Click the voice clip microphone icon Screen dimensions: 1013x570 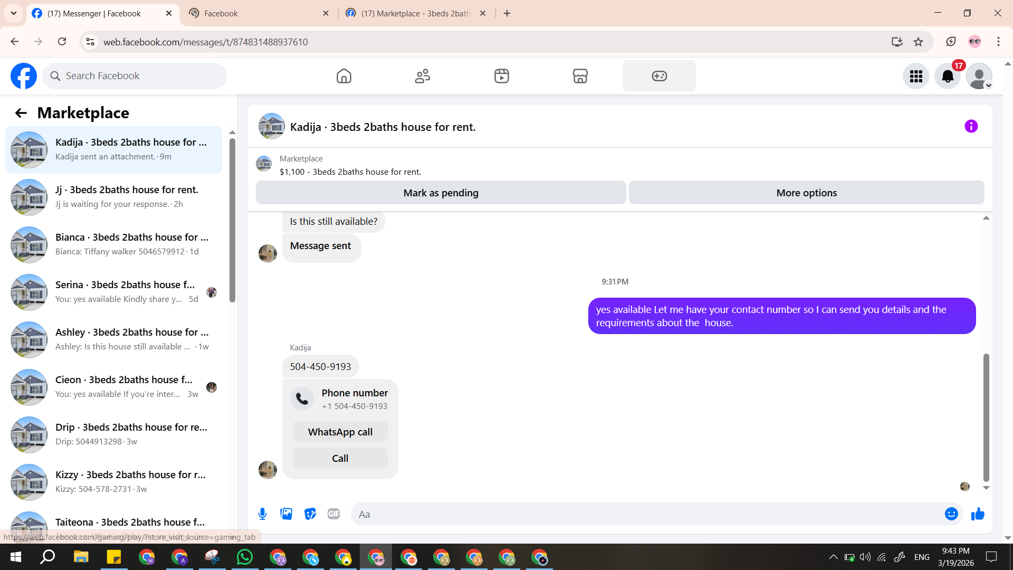tap(262, 514)
